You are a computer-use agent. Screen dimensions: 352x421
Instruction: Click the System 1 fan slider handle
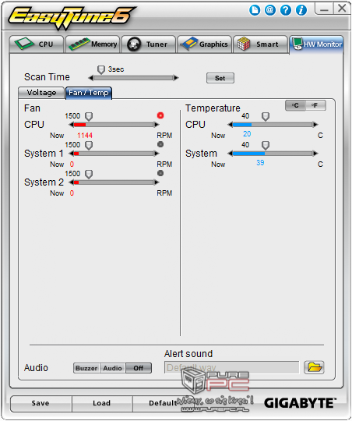89,146
